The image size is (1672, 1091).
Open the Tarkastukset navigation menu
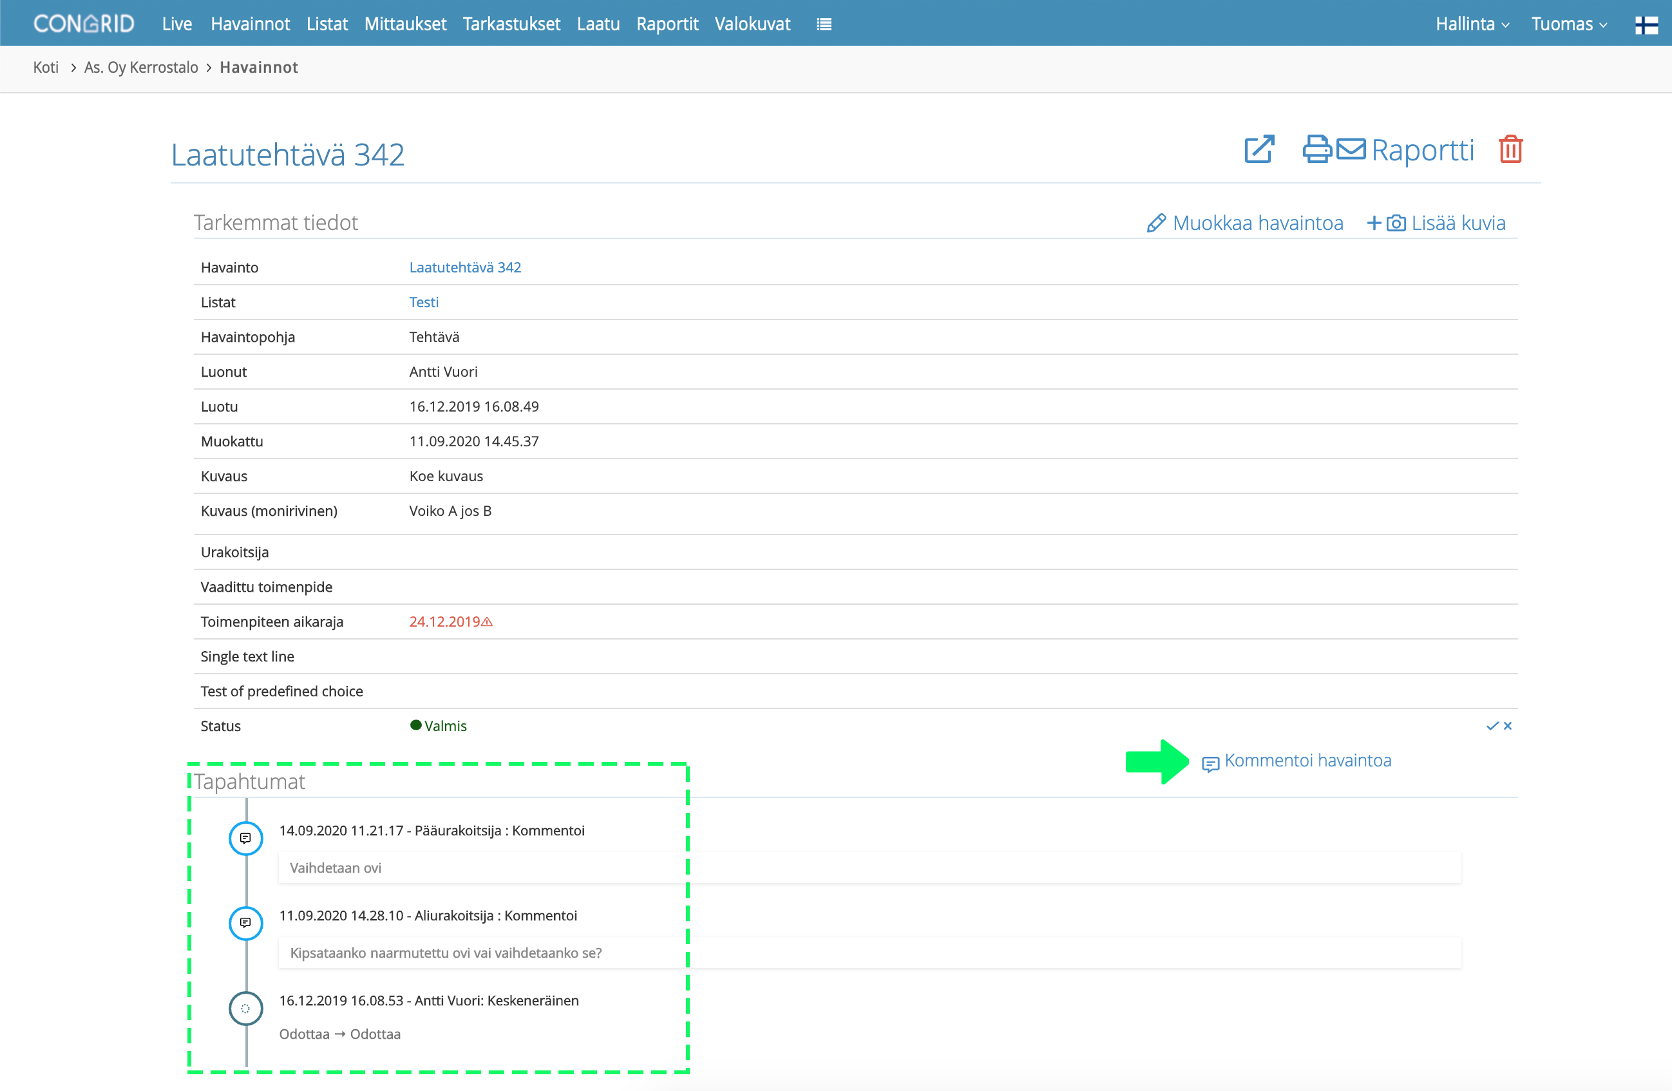coord(511,24)
